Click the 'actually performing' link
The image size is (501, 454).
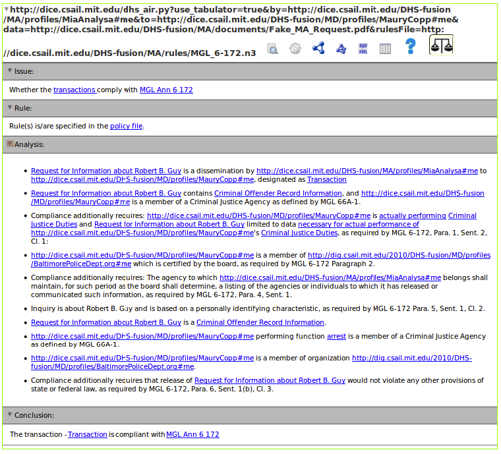pos(413,216)
